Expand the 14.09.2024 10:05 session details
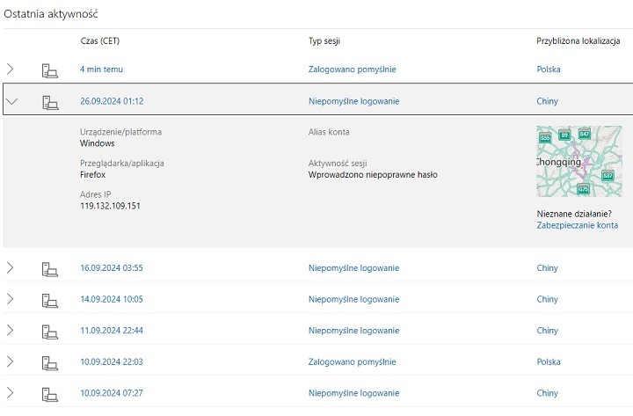The width and height of the screenshot is (633, 416). pyautogui.click(x=11, y=299)
